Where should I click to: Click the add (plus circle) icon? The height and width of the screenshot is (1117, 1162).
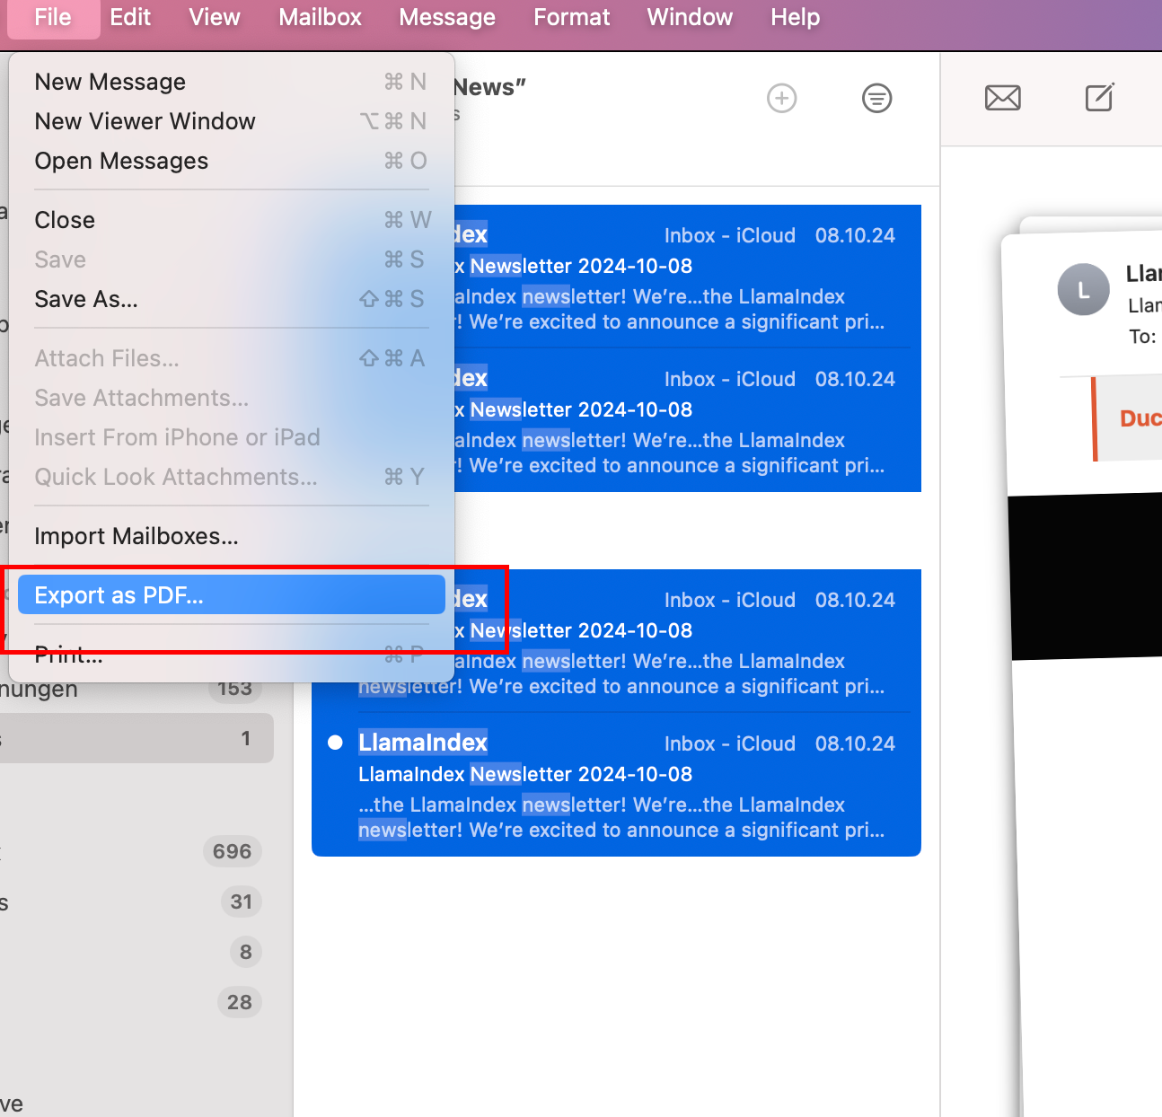[x=782, y=98]
